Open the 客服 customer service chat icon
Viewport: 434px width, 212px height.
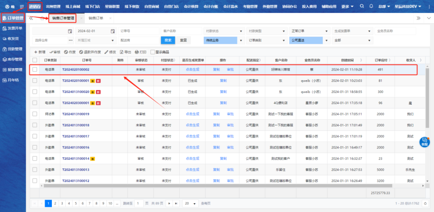(424, 141)
